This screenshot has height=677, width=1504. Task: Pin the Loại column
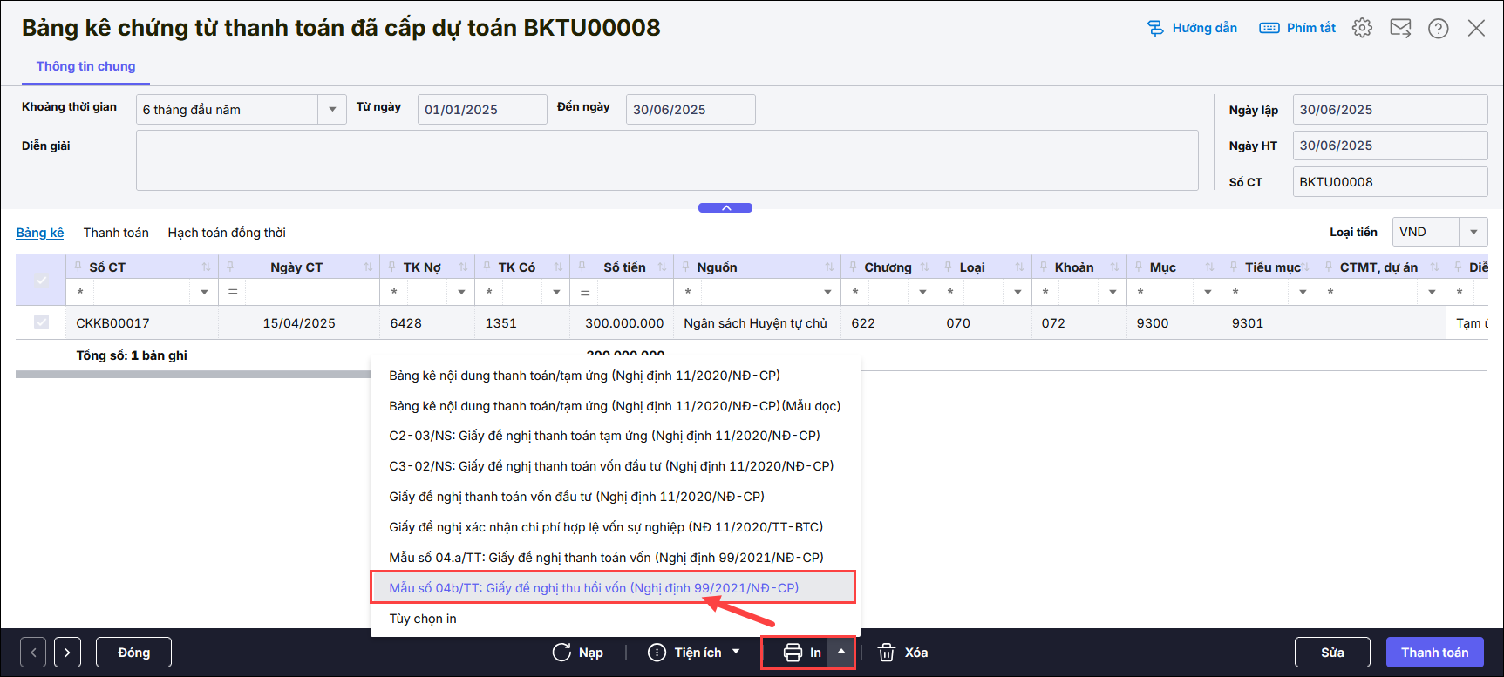point(949,267)
